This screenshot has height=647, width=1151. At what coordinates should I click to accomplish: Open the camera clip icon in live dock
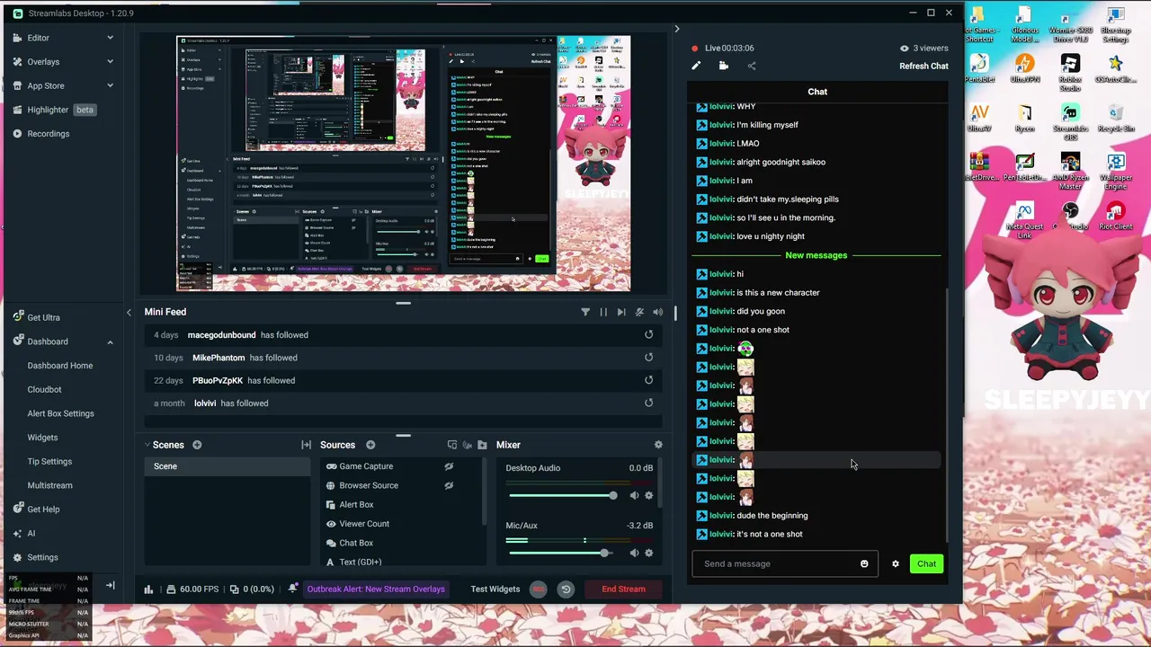click(724, 66)
